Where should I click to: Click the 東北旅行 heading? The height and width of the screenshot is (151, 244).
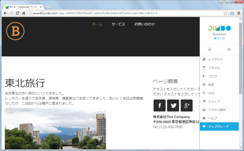(25, 83)
